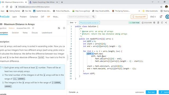Open the tab search chevron in title bar
This screenshot has width=169, height=95.
coord(153,2)
